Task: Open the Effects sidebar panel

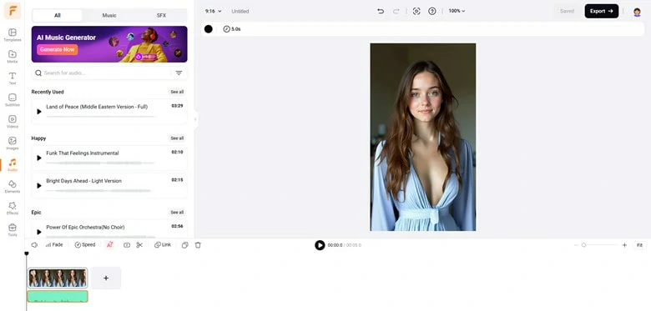Action: click(x=13, y=208)
